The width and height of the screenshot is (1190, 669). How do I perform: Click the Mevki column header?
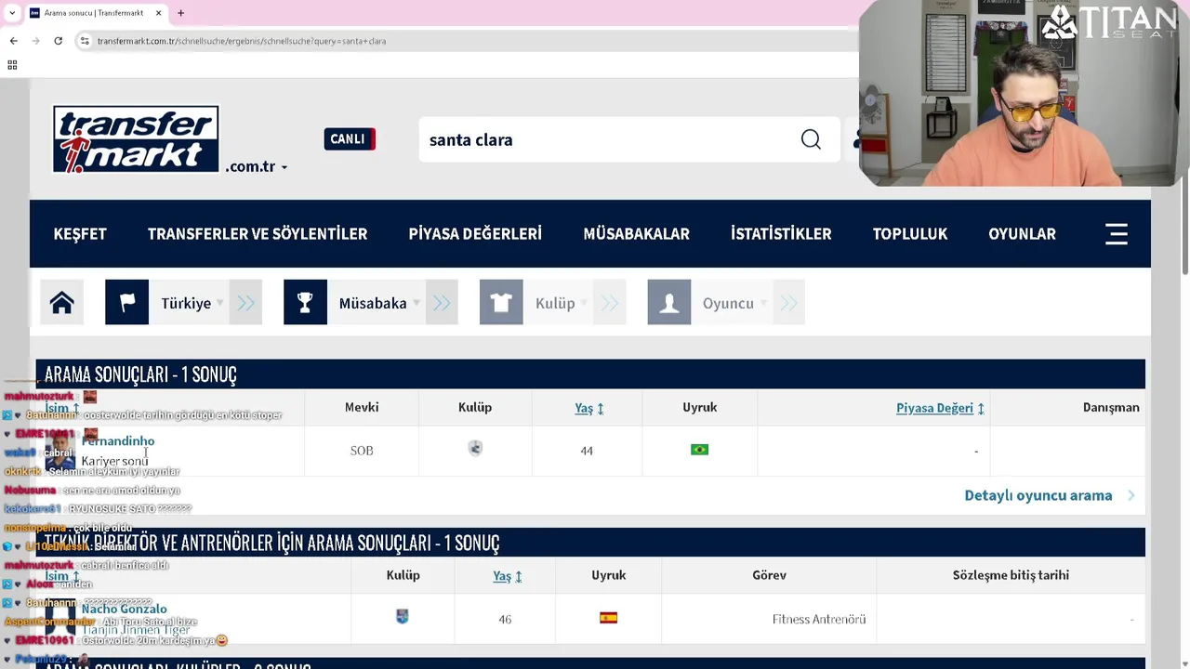[362, 408]
